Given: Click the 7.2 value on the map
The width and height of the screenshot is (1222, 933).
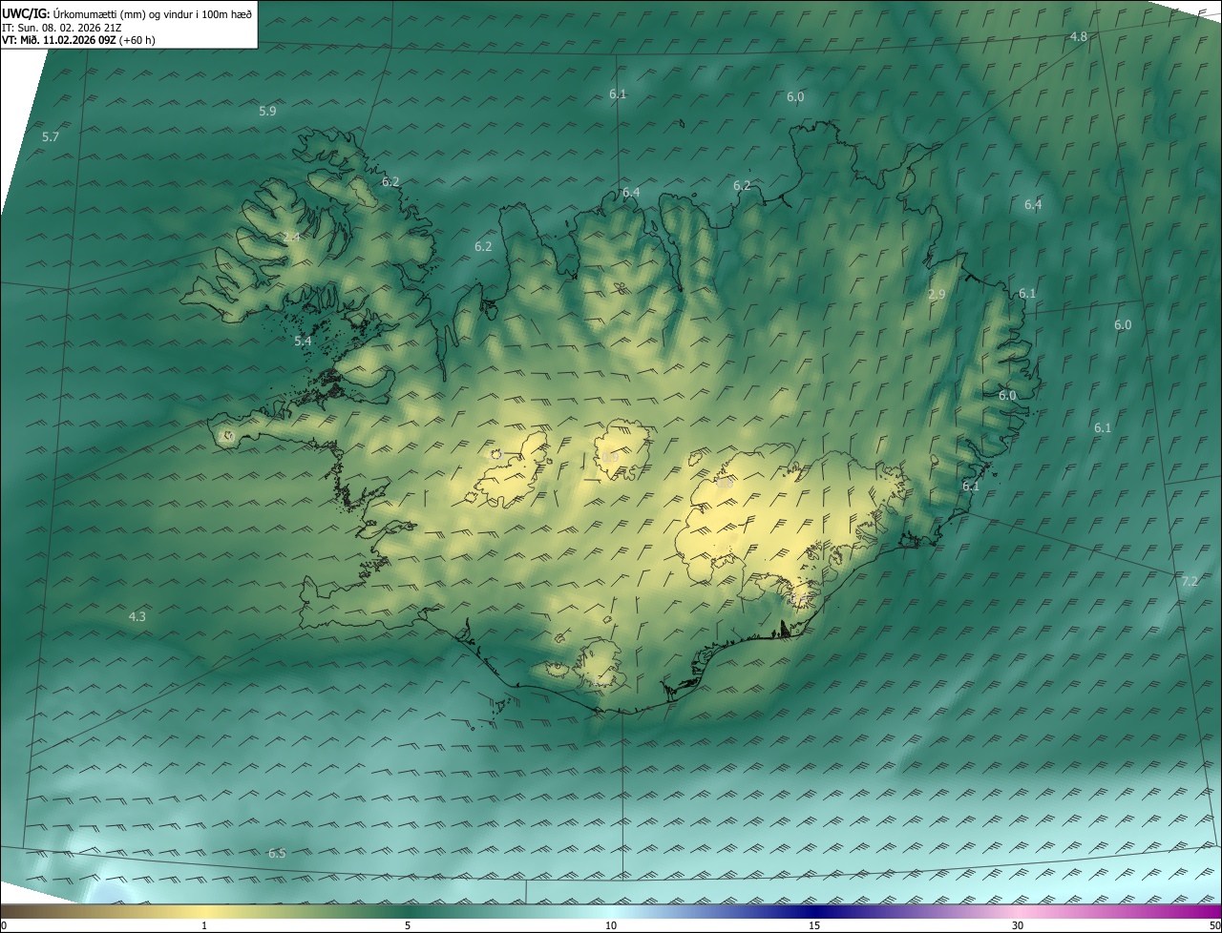Looking at the screenshot, I should coord(1190,581).
